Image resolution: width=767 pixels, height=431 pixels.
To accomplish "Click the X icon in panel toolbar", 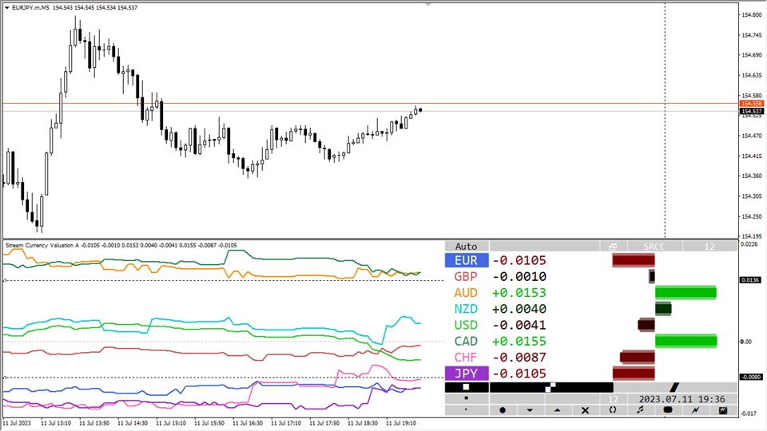I will pos(585,410).
